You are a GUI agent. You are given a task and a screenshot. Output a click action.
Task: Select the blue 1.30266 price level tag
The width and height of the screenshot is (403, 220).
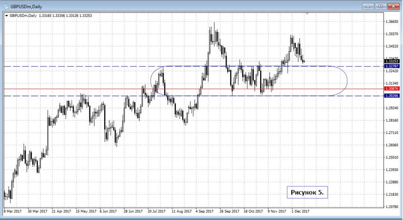(392, 96)
